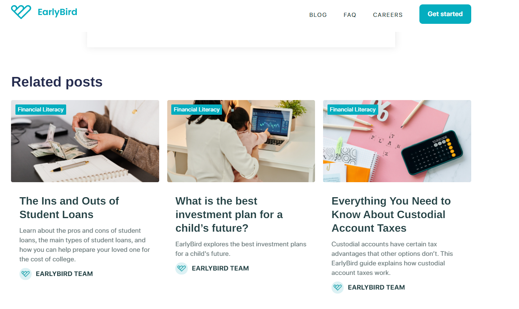519x309 pixels.
Task: Open The Ins and Outs of Student Loans
Action: (x=69, y=207)
